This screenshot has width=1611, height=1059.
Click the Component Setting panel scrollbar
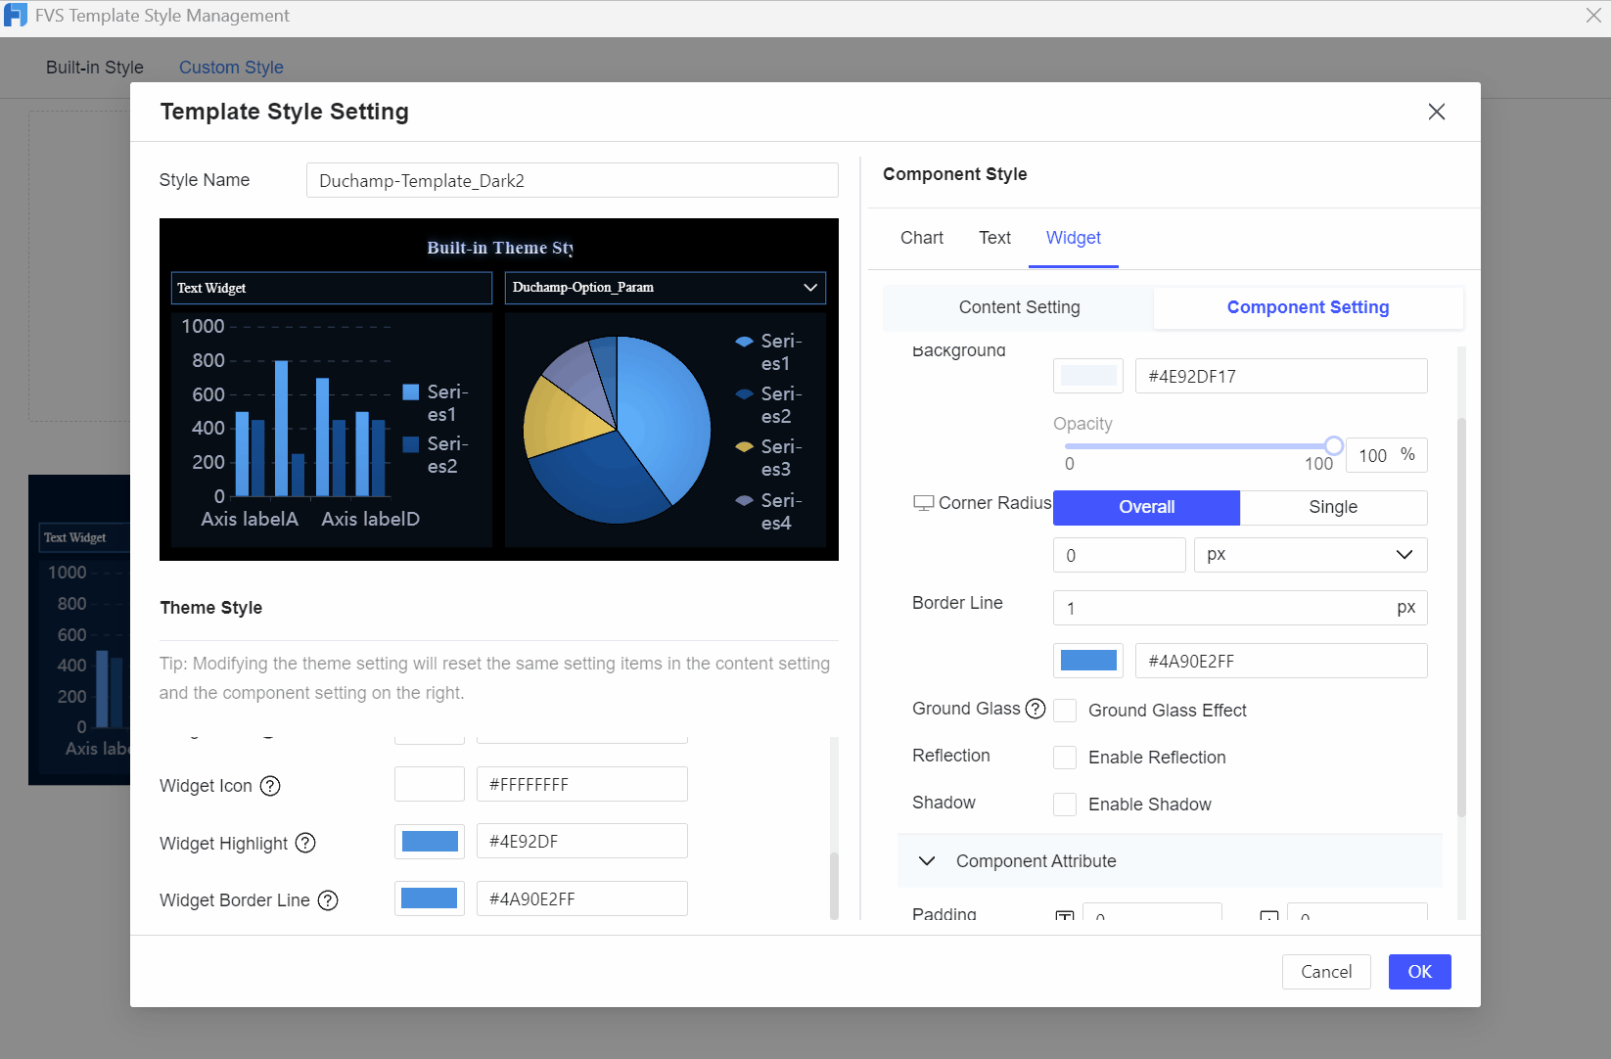(x=1461, y=617)
